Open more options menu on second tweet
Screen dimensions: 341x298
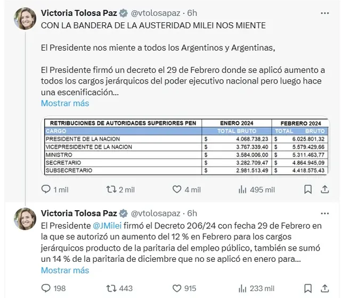click(324, 213)
